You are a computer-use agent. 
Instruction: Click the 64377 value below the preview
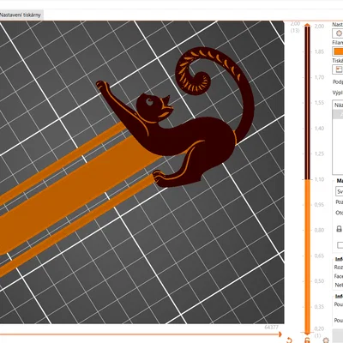point(271,328)
